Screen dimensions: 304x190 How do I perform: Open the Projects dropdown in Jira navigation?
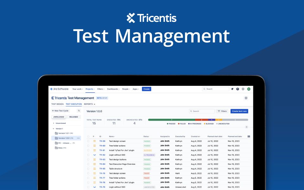[90, 89]
